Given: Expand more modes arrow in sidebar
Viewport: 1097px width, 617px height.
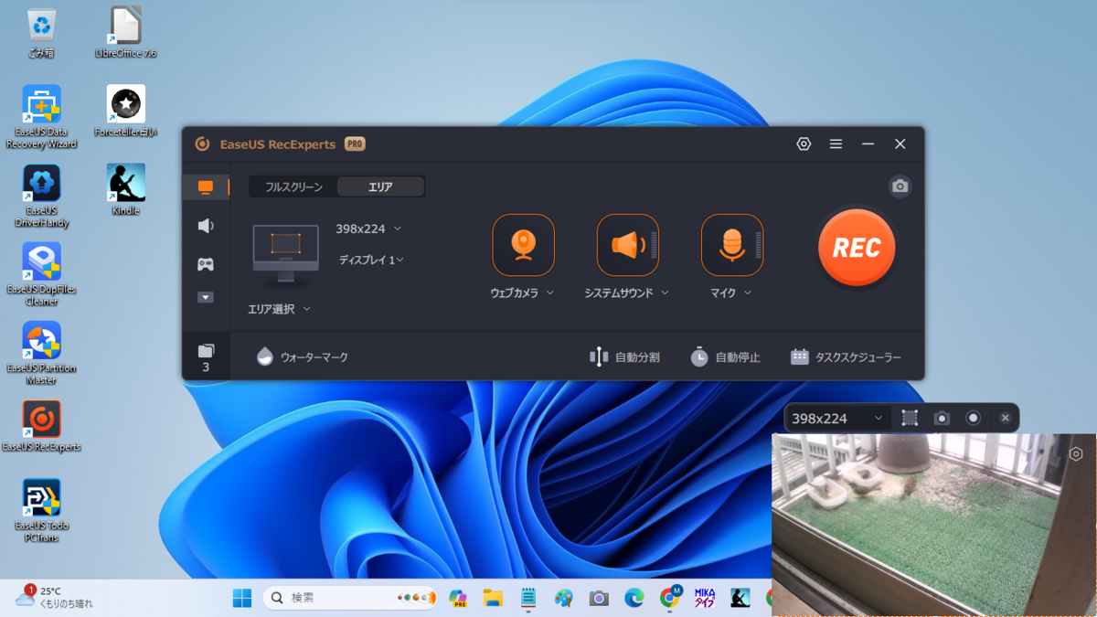Looking at the screenshot, I should tap(206, 297).
